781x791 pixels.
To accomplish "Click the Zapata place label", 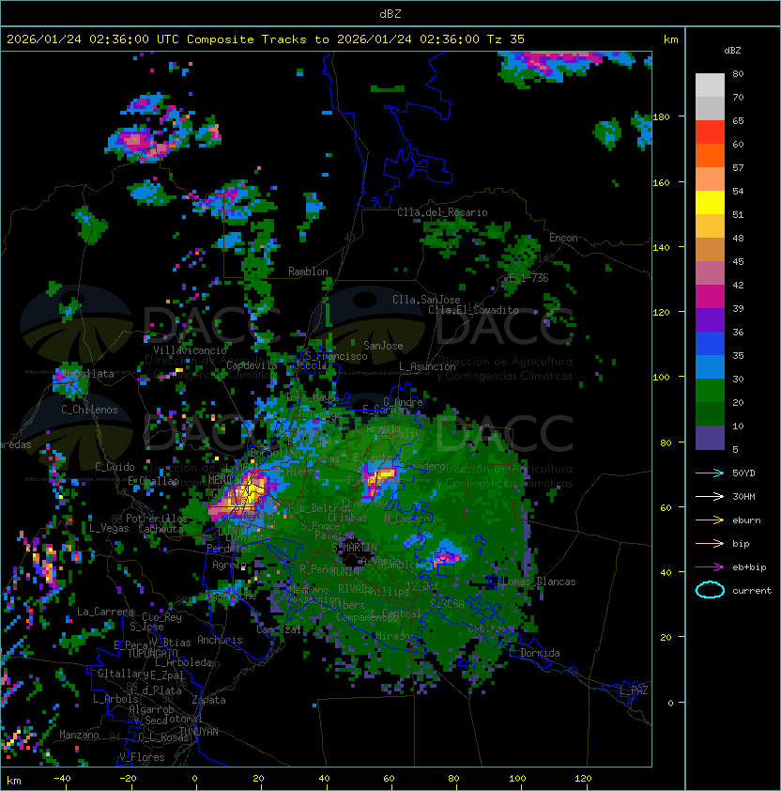I will click(x=208, y=700).
